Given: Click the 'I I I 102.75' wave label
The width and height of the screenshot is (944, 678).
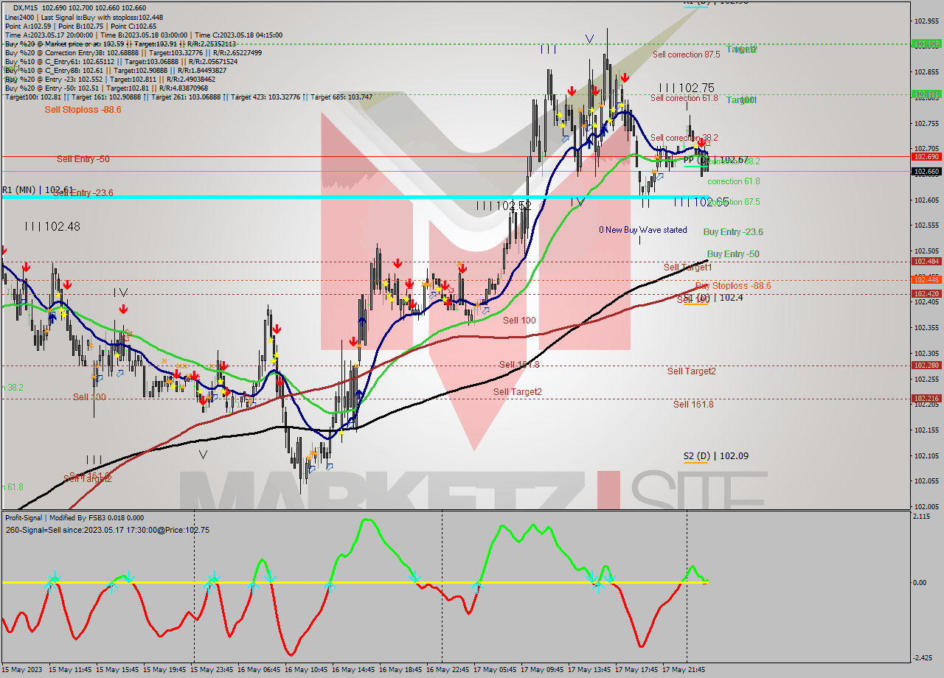Looking at the screenshot, I should (x=687, y=87).
